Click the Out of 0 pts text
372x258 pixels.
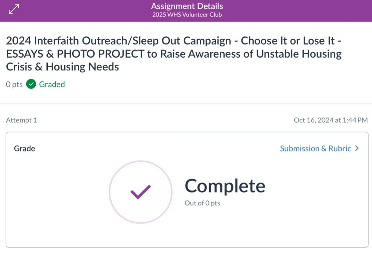coord(202,203)
